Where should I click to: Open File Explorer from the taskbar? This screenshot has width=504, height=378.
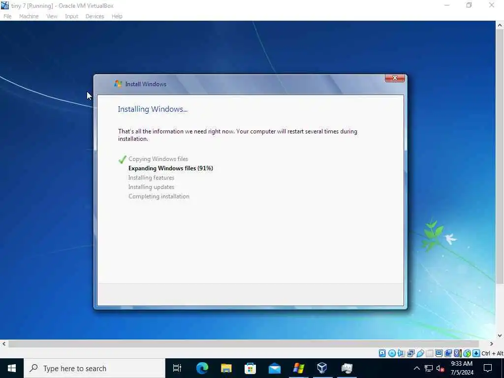pos(226,368)
